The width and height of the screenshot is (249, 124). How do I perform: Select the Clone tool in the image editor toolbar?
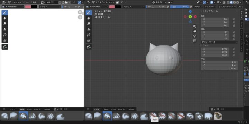(5, 29)
